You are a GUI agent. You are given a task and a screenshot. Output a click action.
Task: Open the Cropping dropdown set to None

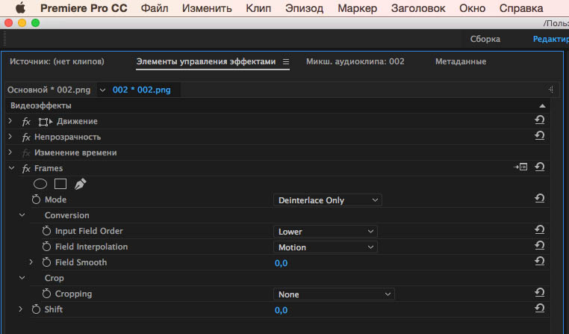[334, 294]
